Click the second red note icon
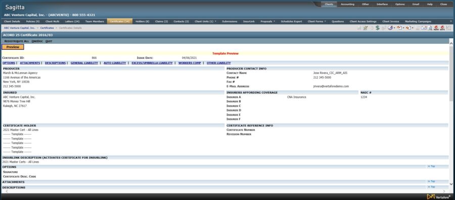Viewport: 455px width, 200px height. (x=442, y=28)
